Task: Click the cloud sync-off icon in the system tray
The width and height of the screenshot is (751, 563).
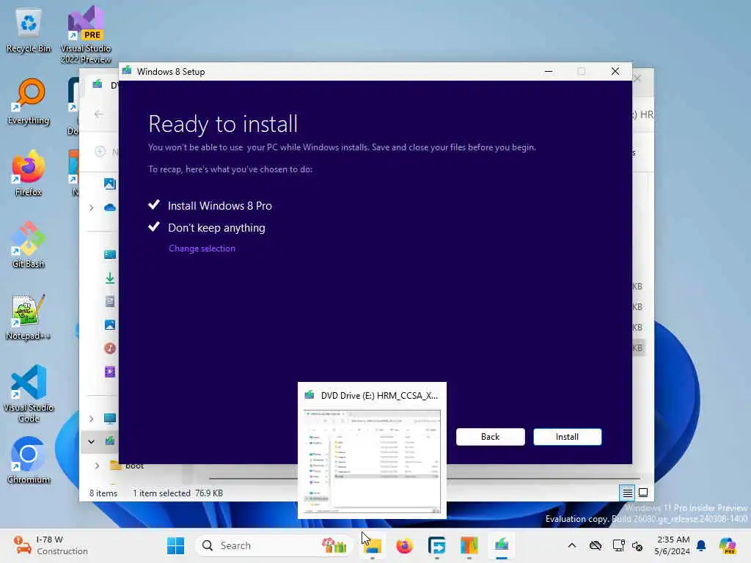Action: click(596, 545)
